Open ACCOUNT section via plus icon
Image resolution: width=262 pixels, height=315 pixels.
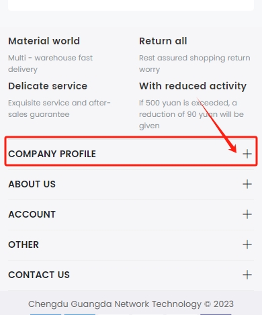point(247,214)
